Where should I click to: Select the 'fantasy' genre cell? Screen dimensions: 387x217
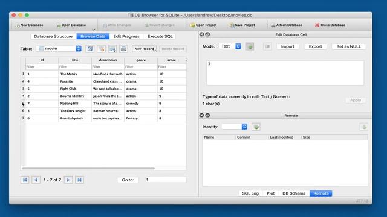click(x=141, y=118)
